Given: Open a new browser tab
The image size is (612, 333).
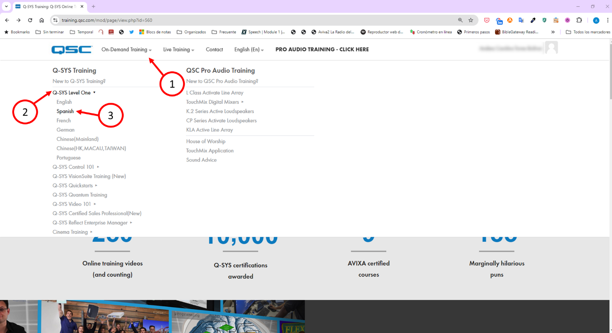Looking at the screenshot, I should (93, 6).
